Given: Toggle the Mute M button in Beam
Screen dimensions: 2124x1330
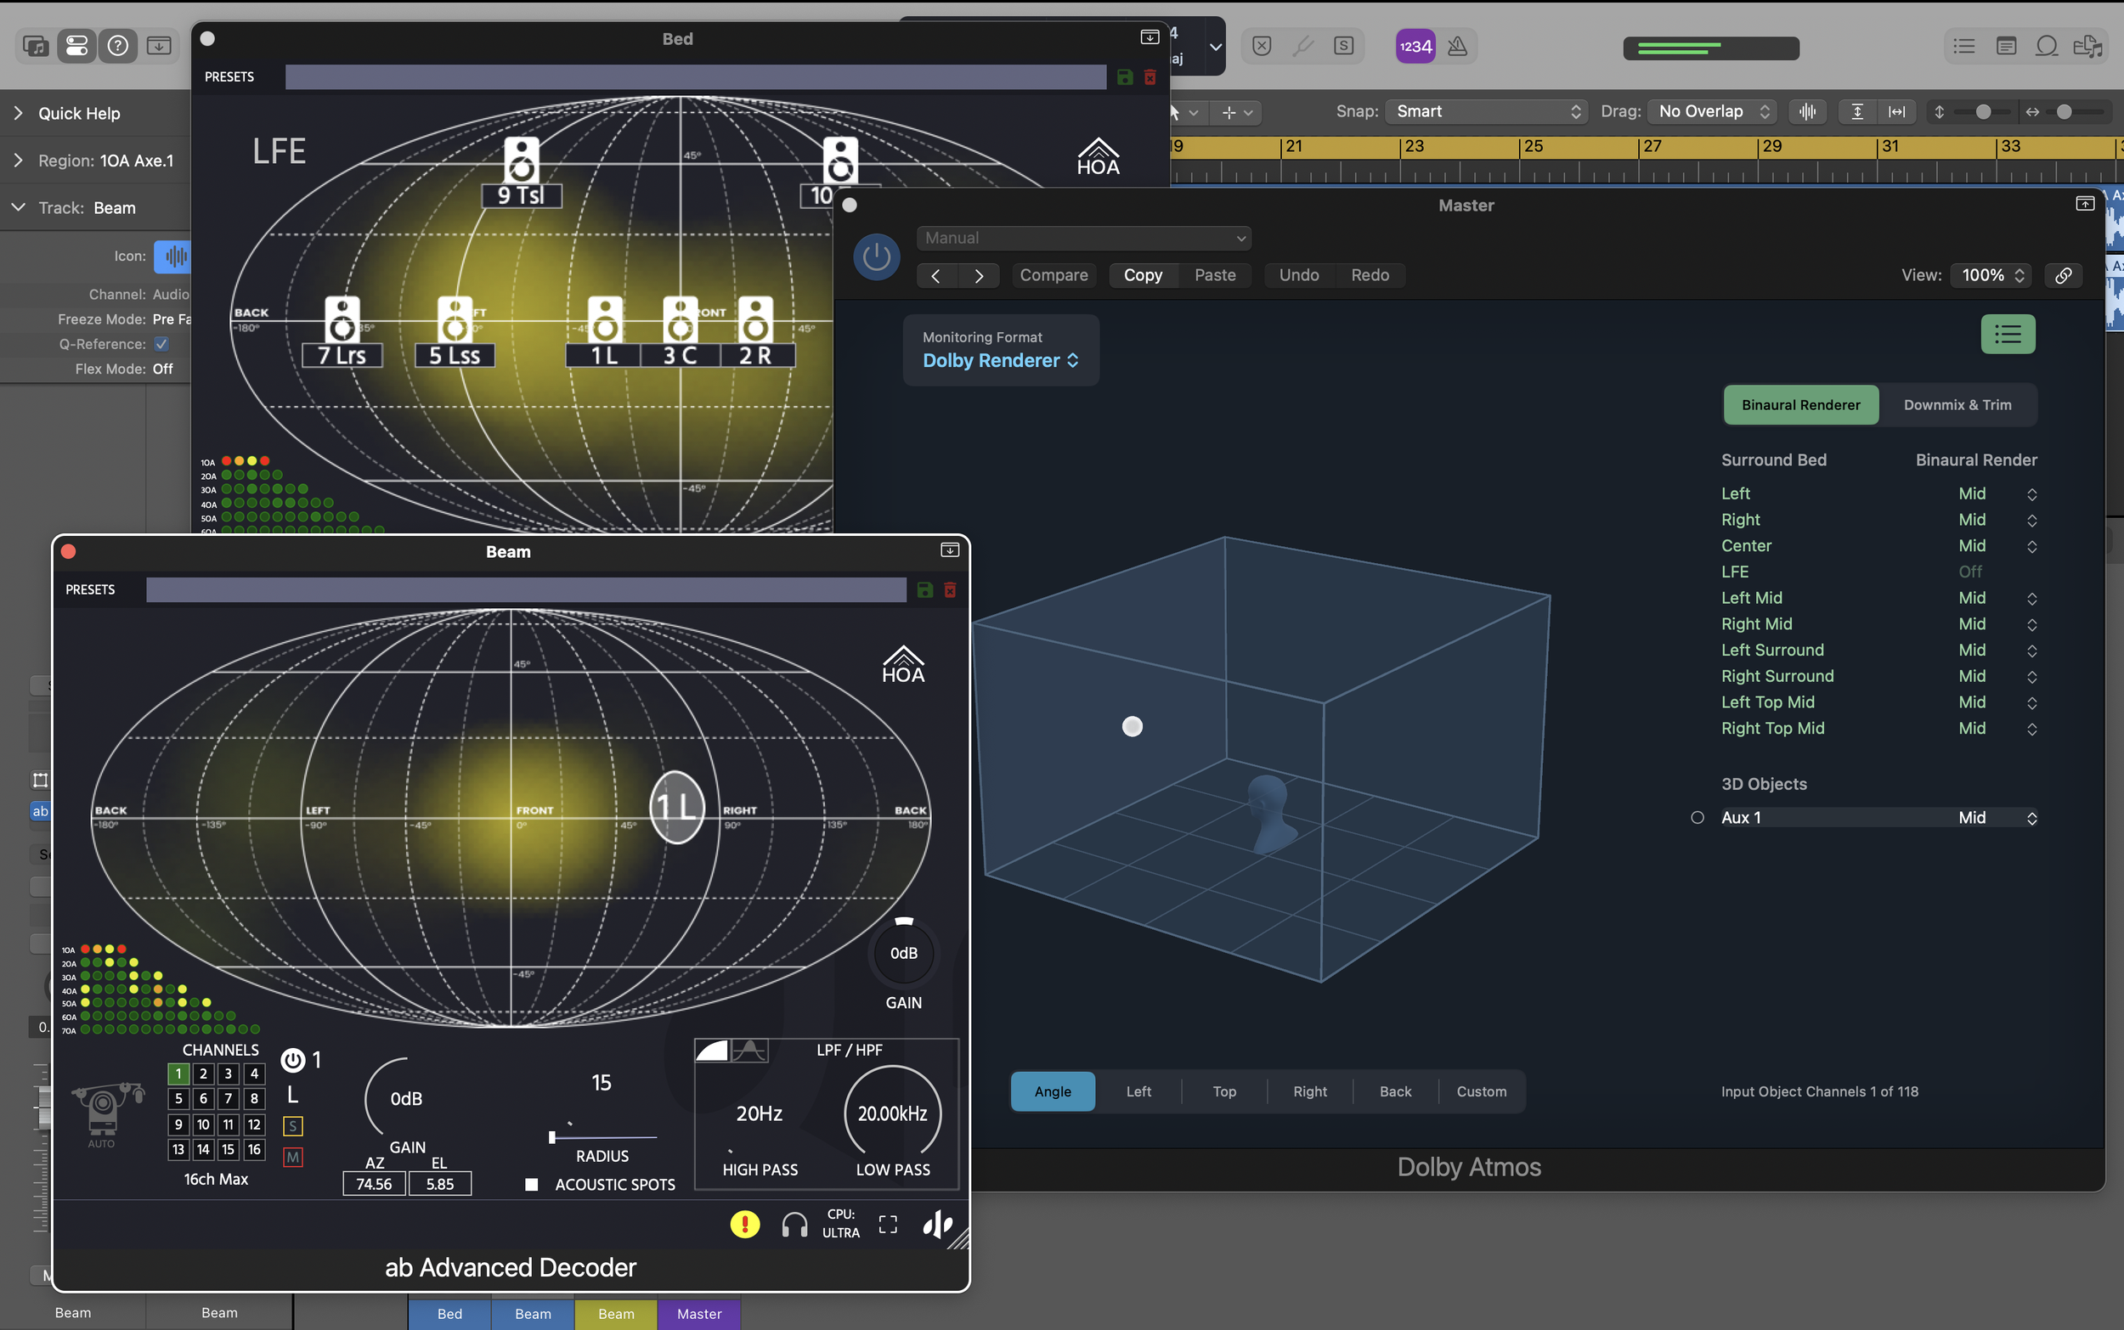Looking at the screenshot, I should tap(293, 1158).
